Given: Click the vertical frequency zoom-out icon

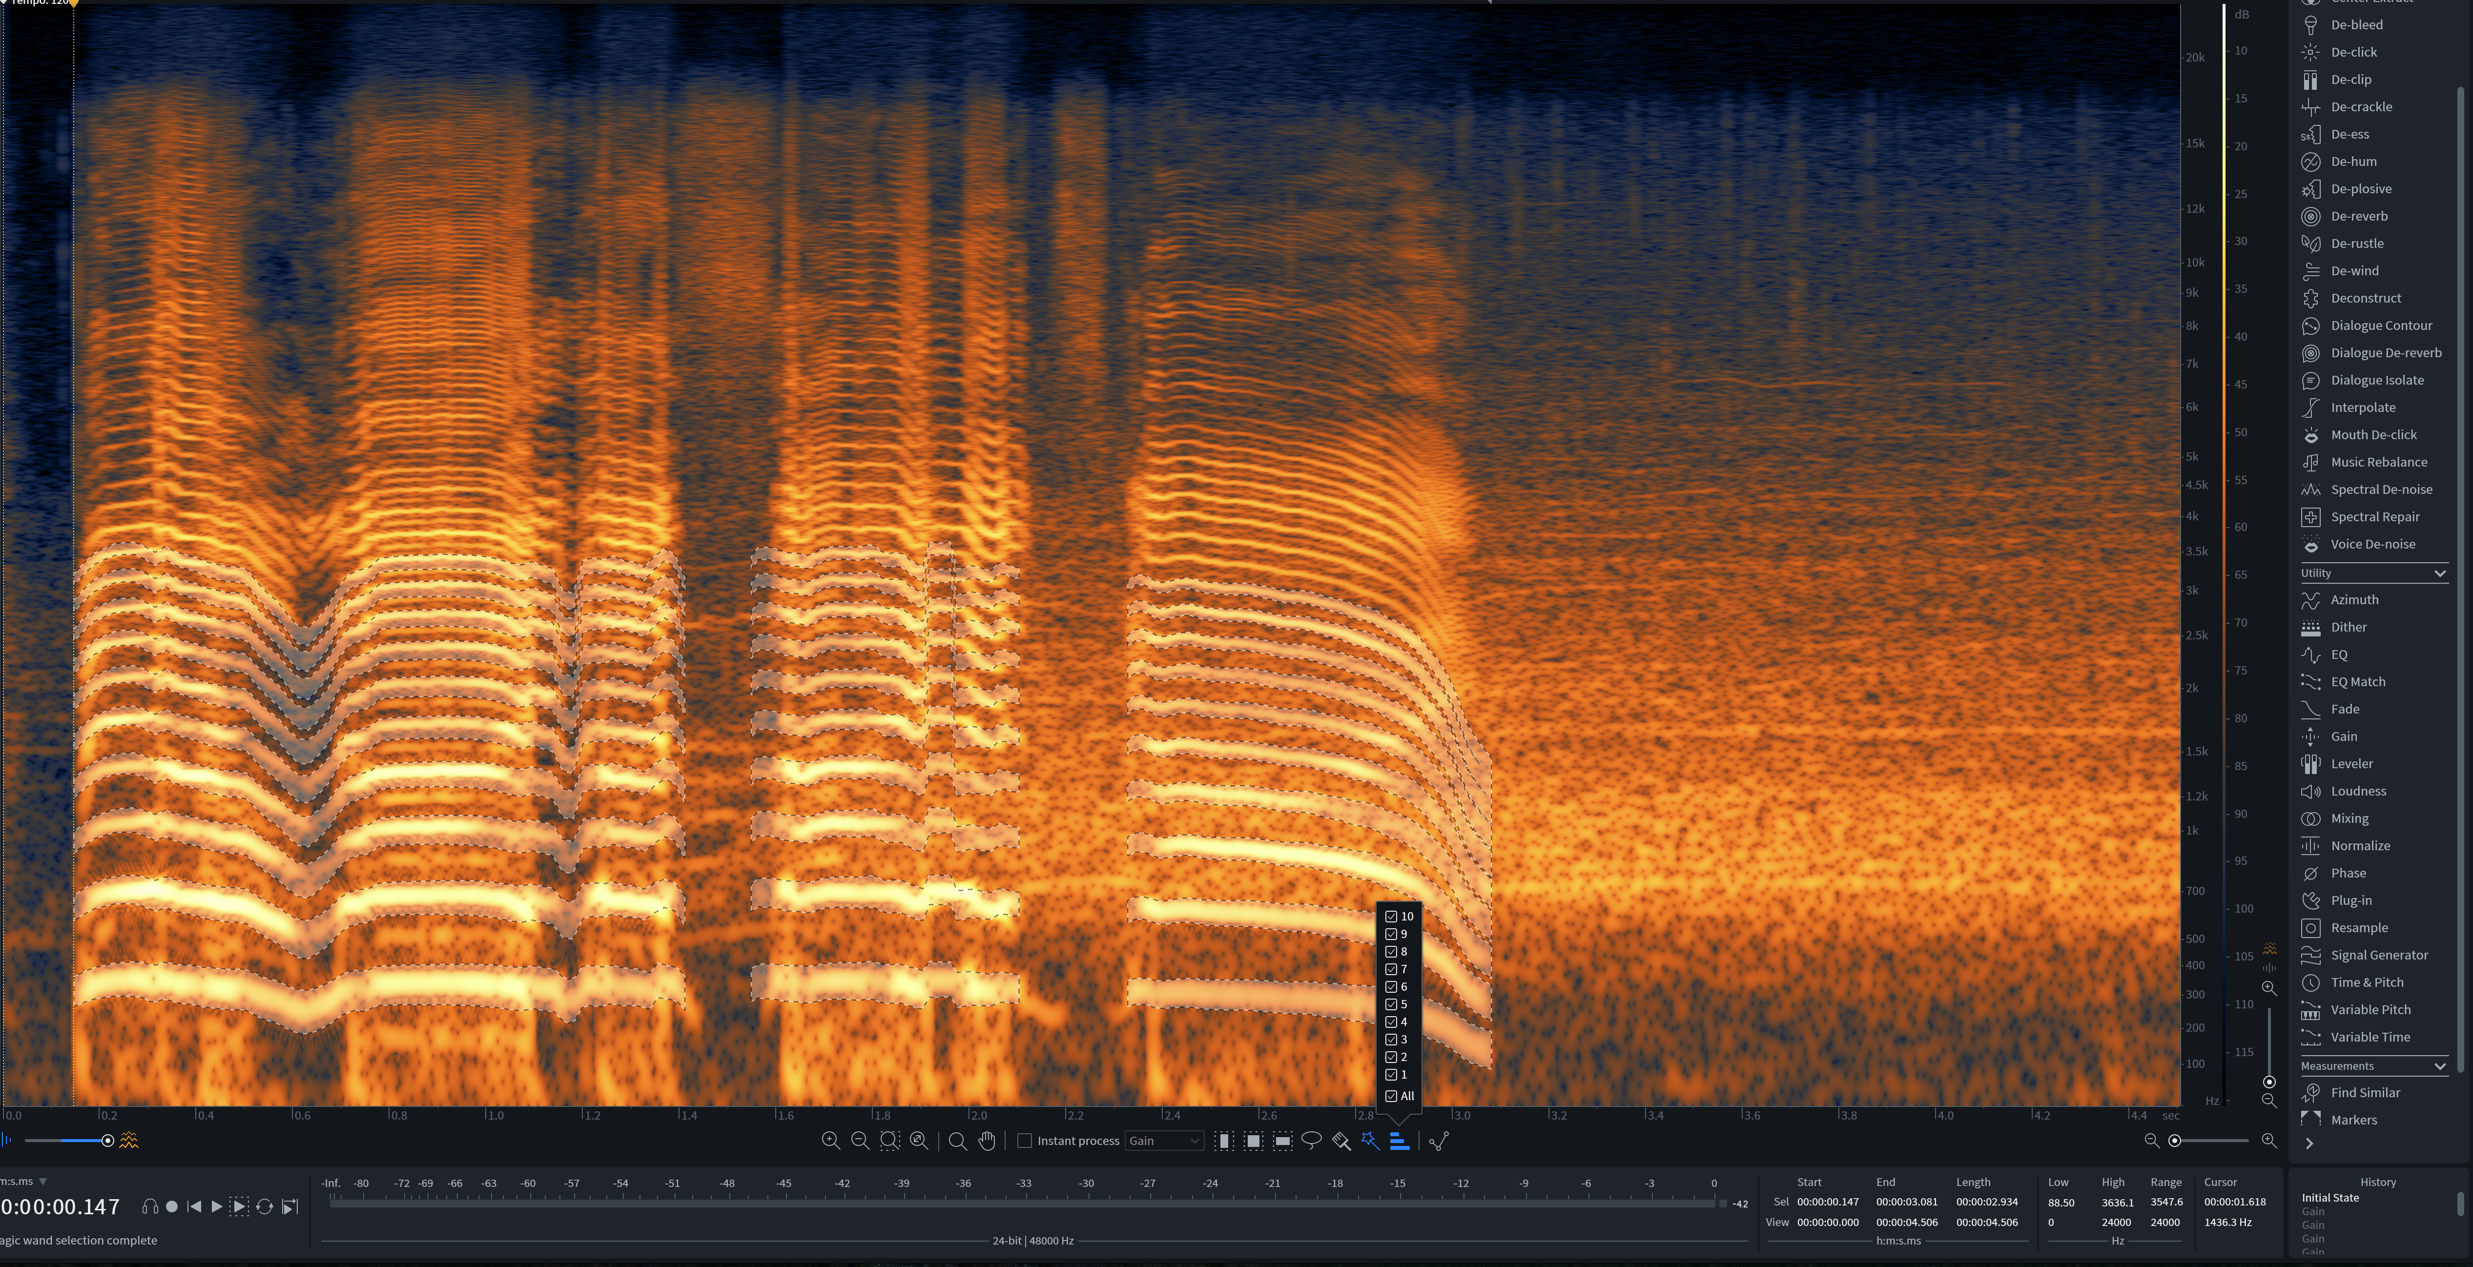Looking at the screenshot, I should click(x=2268, y=1101).
